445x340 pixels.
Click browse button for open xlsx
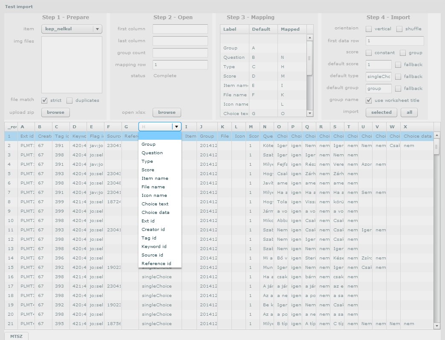point(167,112)
